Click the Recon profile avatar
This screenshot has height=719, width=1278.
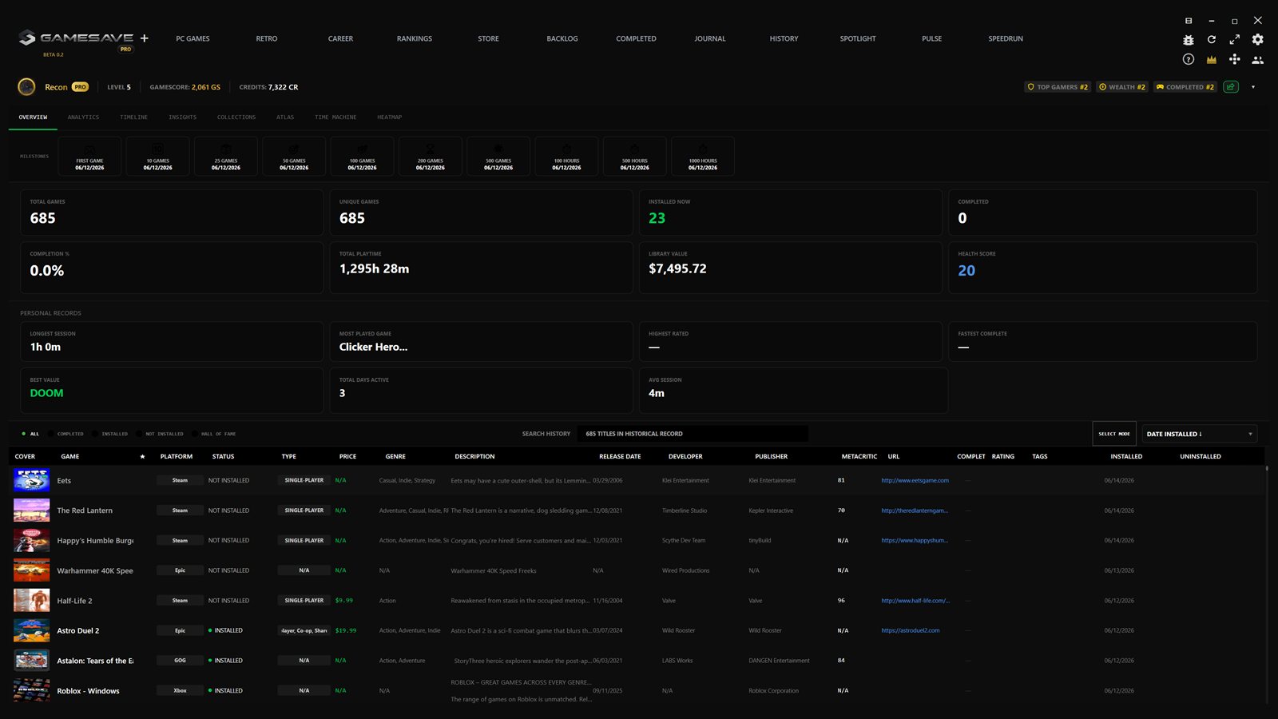(x=26, y=87)
